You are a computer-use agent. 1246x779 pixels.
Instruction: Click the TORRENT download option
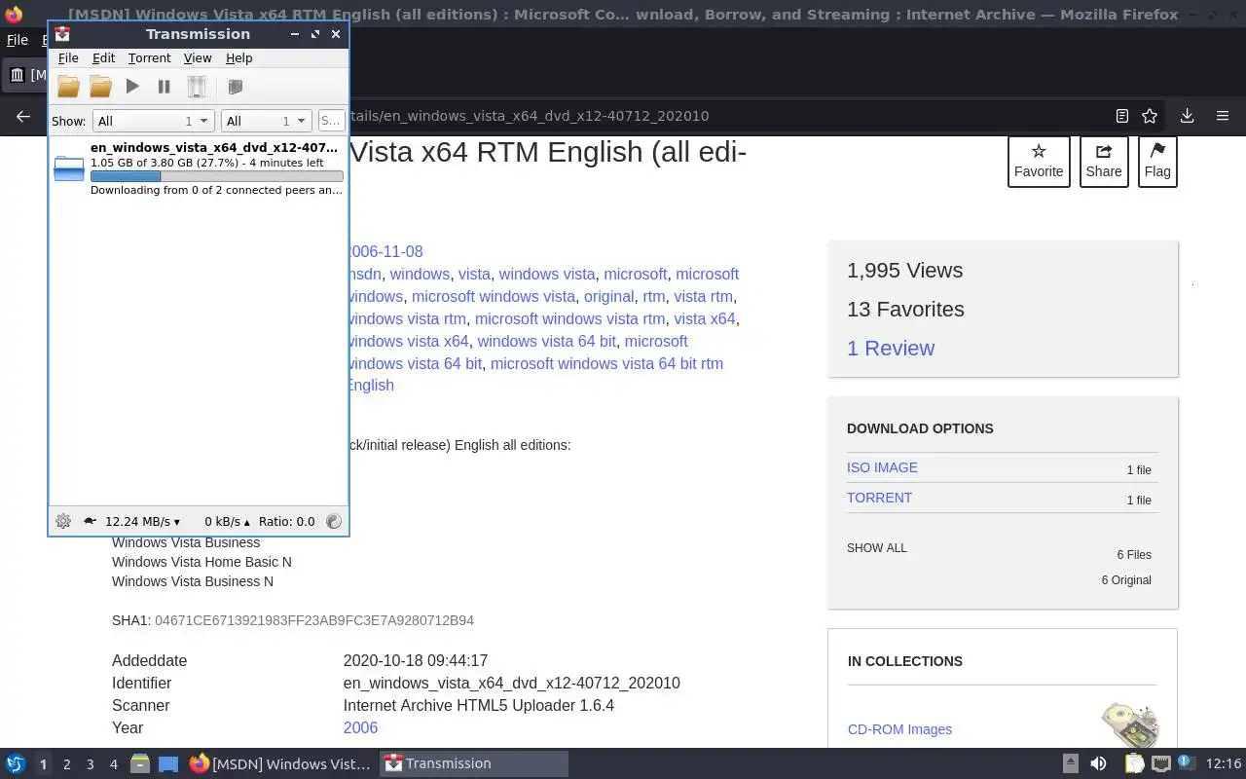[x=879, y=498]
